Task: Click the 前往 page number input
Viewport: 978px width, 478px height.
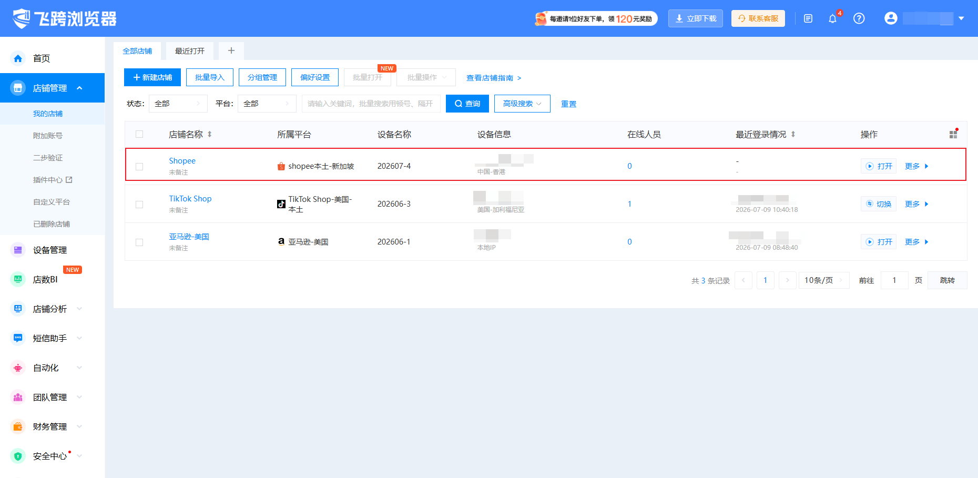Action: 894,280
